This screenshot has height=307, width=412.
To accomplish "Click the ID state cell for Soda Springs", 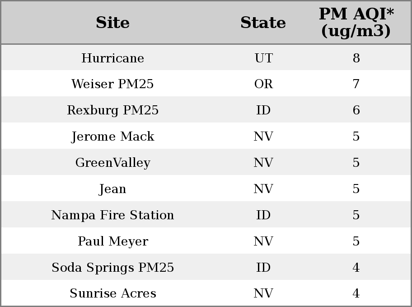I will pyautogui.click(x=263, y=268).
